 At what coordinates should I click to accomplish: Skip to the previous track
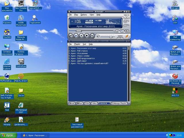(71, 35)
